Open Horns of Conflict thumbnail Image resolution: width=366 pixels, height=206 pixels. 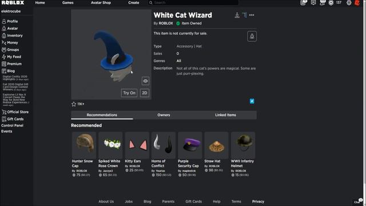(164, 145)
